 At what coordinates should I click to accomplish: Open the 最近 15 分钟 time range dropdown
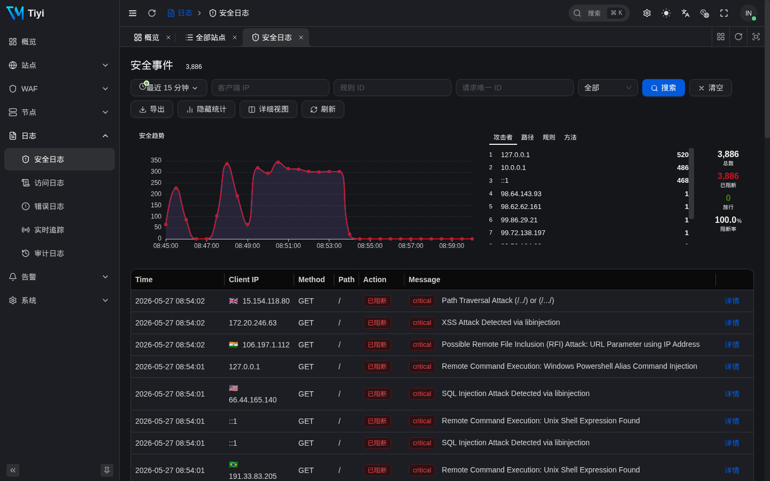(x=168, y=88)
